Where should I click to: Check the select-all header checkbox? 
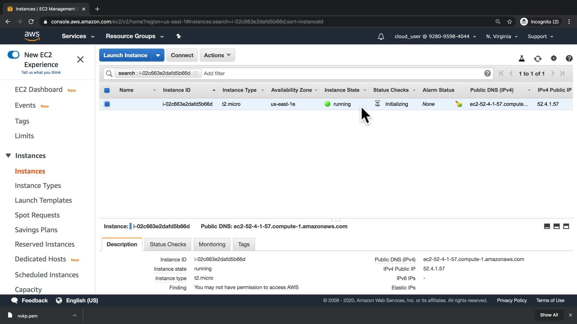(107, 90)
